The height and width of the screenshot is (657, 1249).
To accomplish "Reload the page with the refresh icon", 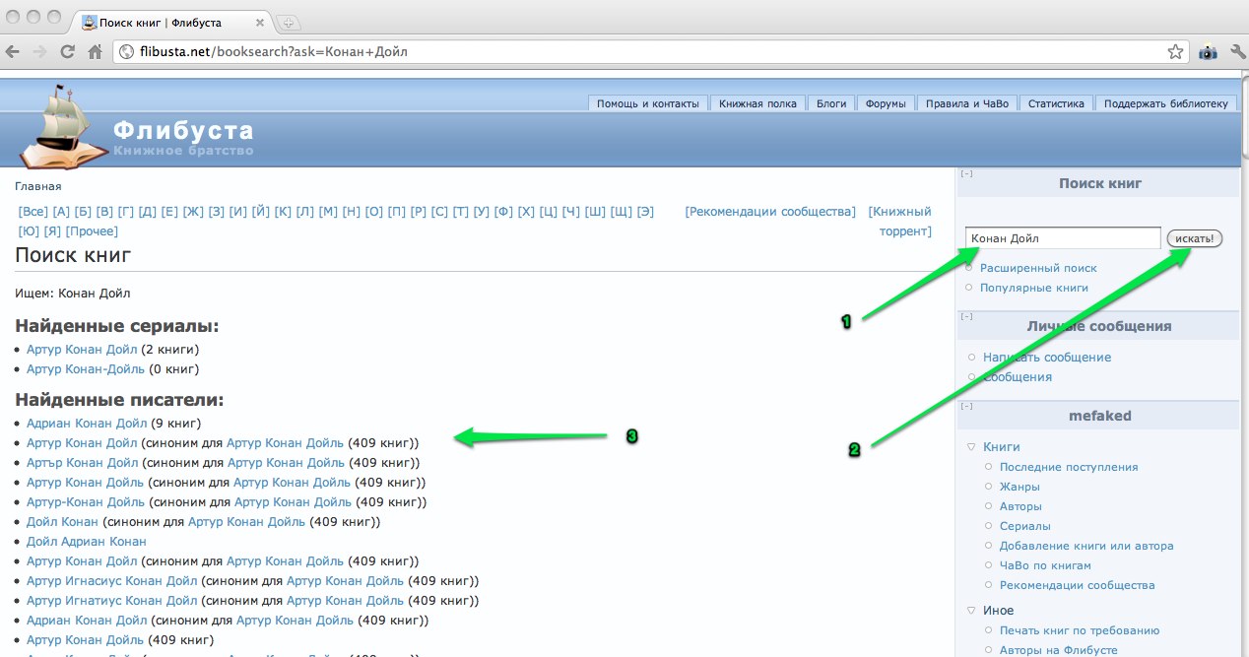I will point(68,52).
